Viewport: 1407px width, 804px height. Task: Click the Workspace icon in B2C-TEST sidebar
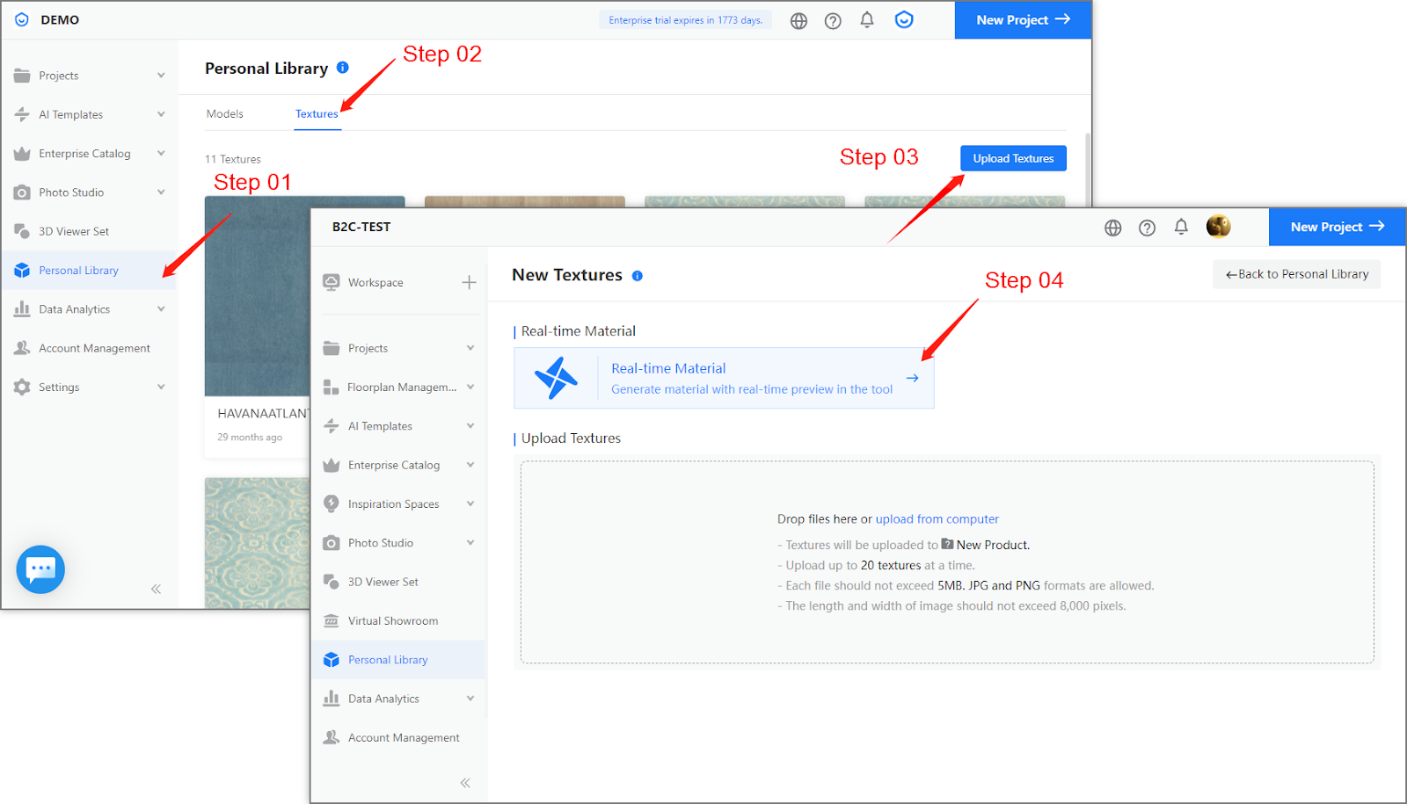coord(332,282)
